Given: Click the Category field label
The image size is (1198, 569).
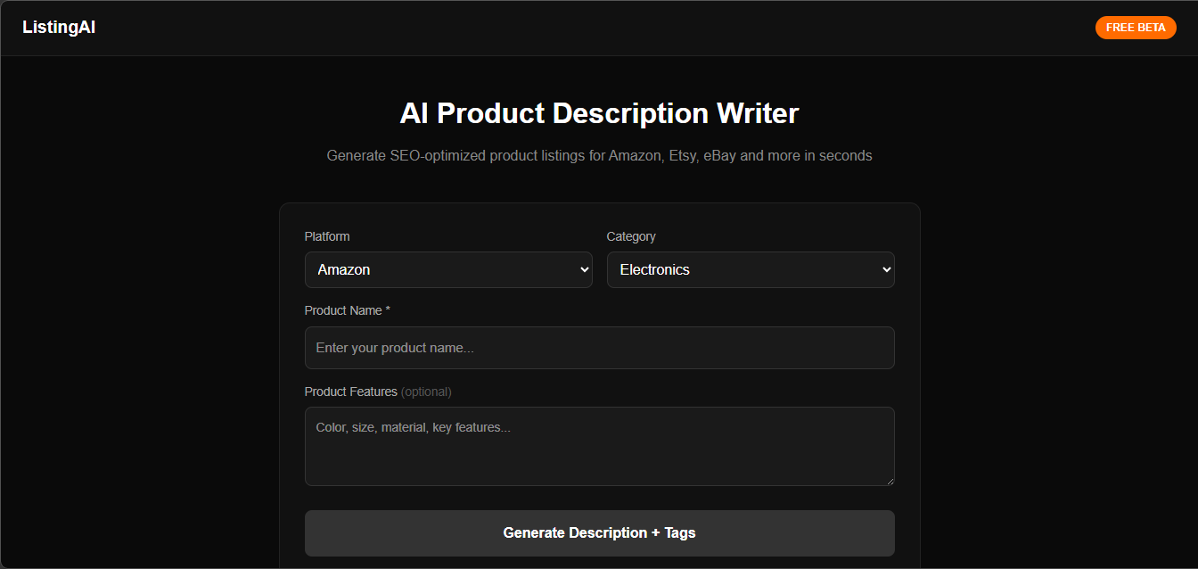Looking at the screenshot, I should coord(631,236).
